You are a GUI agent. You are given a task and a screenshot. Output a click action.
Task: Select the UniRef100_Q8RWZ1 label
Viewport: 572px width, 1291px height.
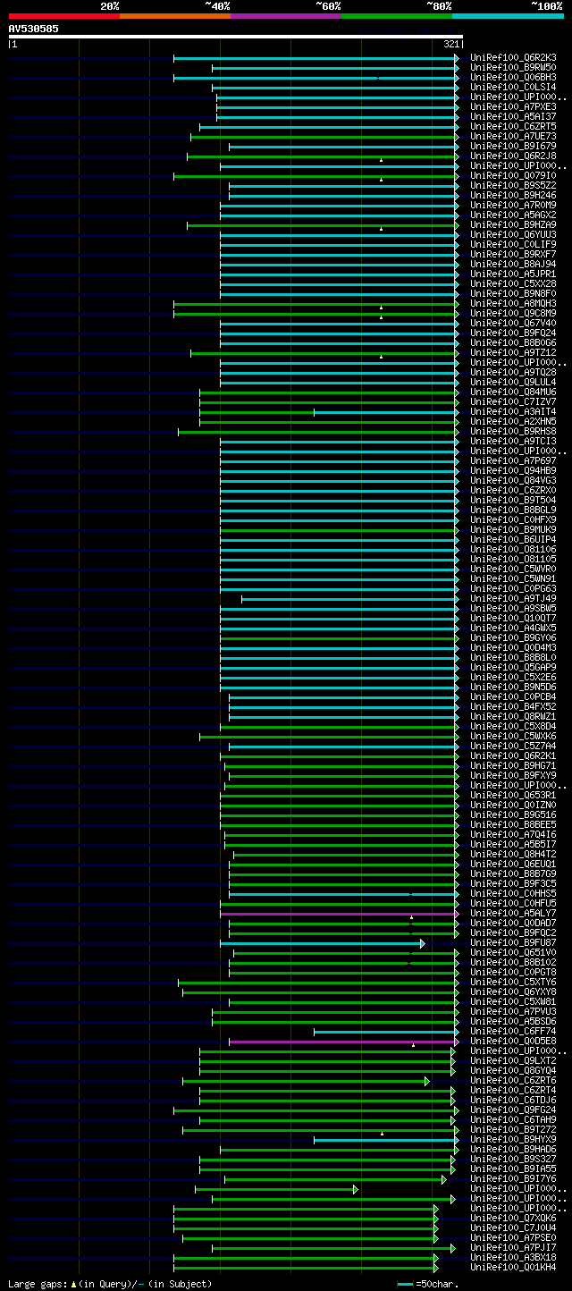(x=513, y=717)
